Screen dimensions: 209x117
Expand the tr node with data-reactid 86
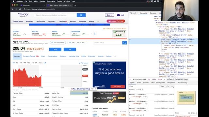click(160, 54)
